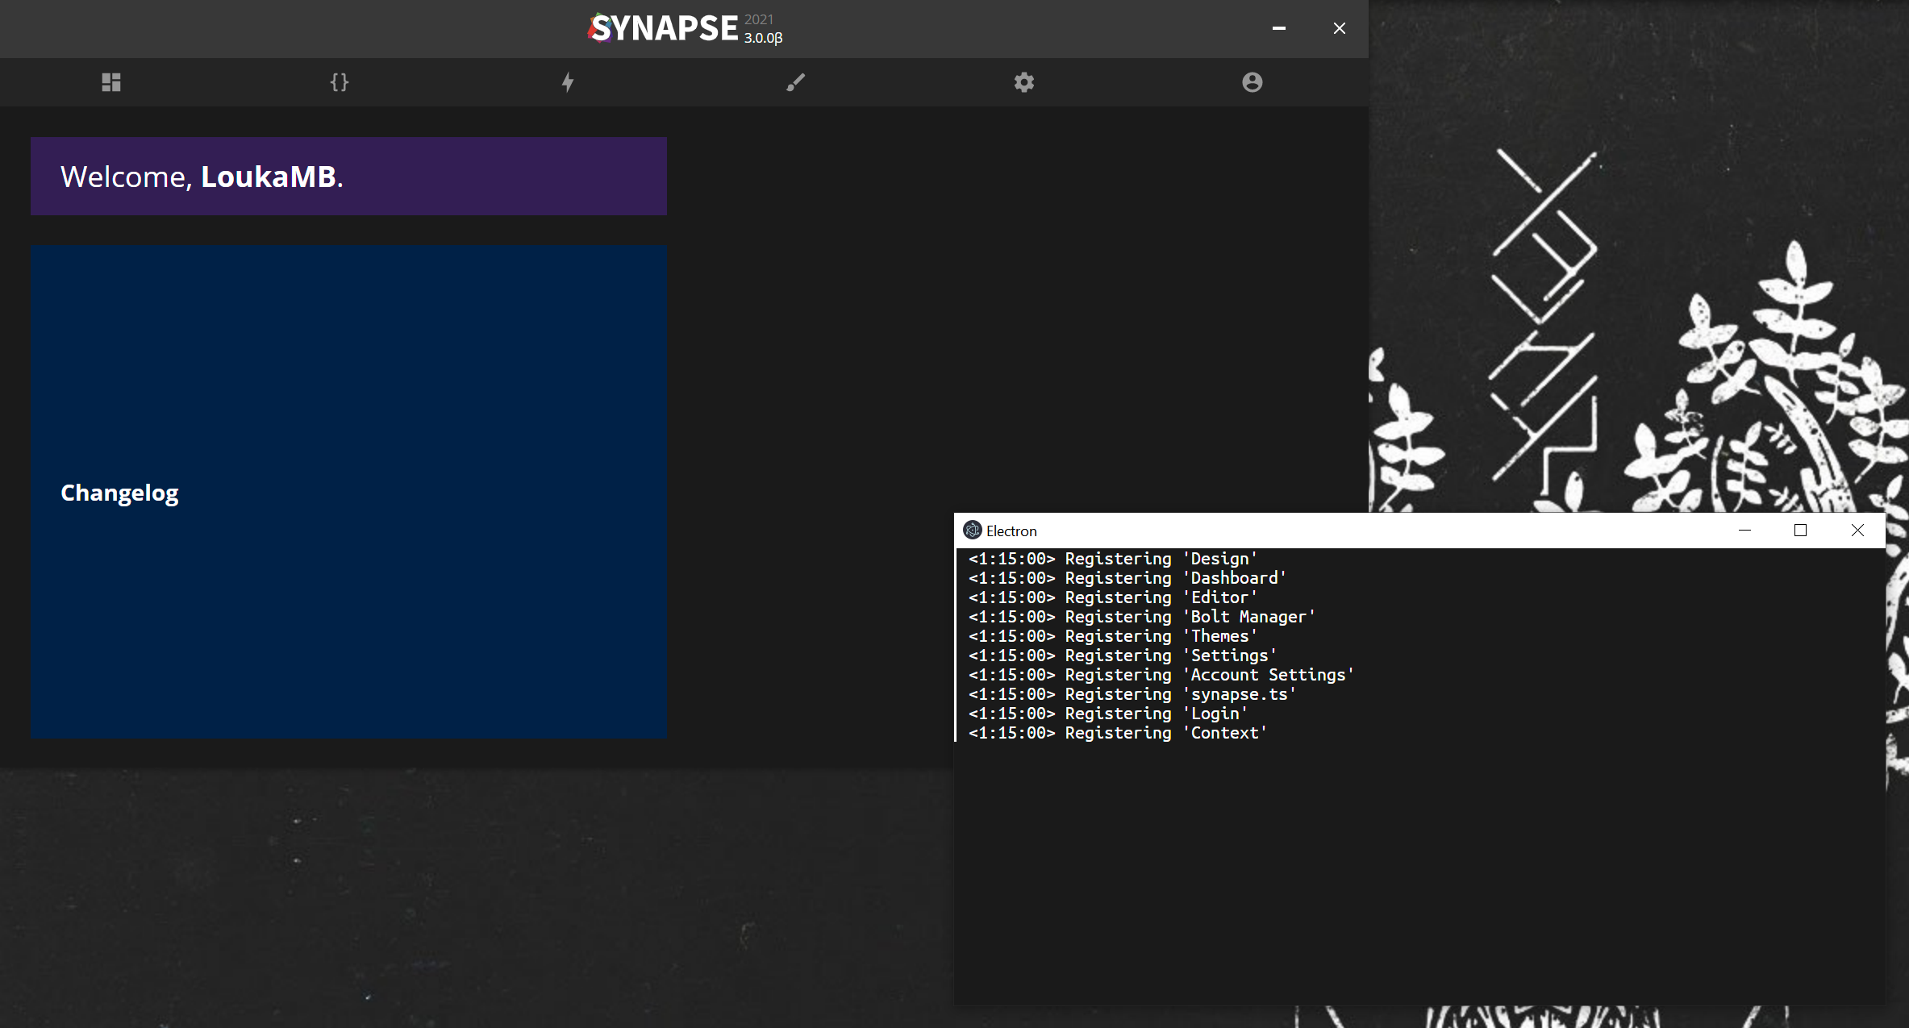
Task: Open Bolt Manager lightning icon
Action: point(568,82)
